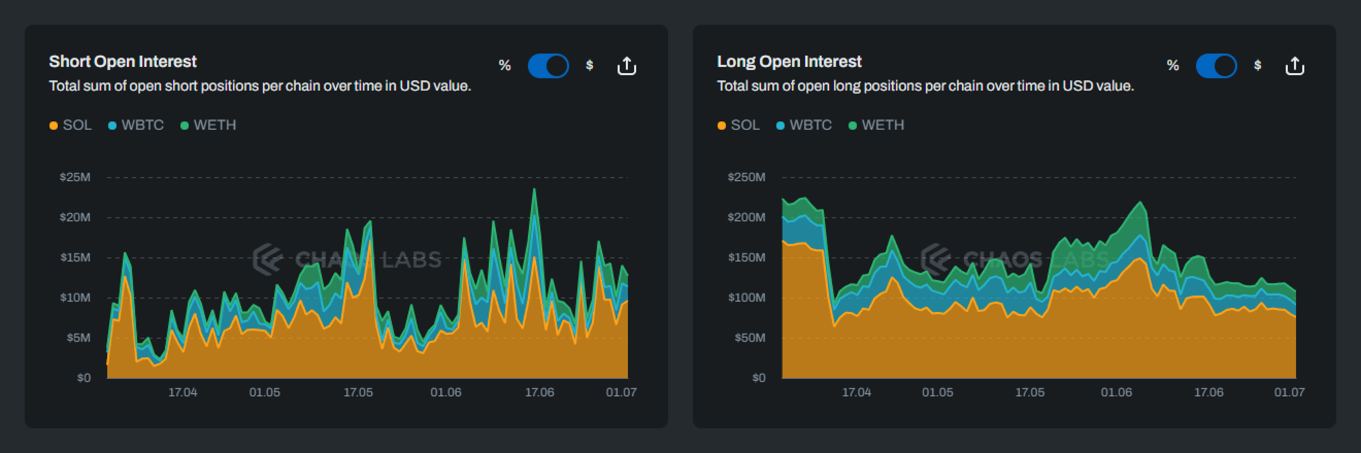Click the short positions description text

(260, 86)
